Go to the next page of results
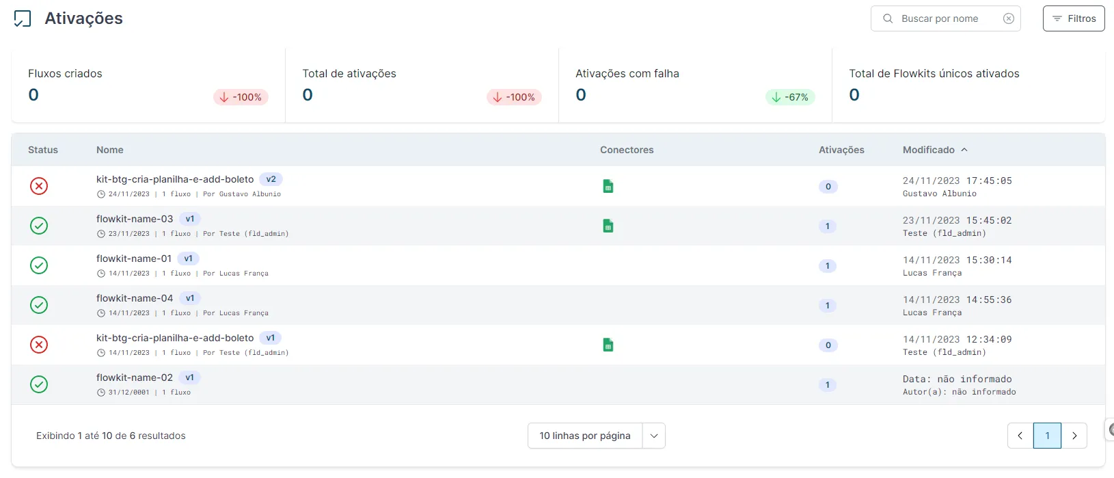The height and width of the screenshot is (478, 1114). [1074, 436]
